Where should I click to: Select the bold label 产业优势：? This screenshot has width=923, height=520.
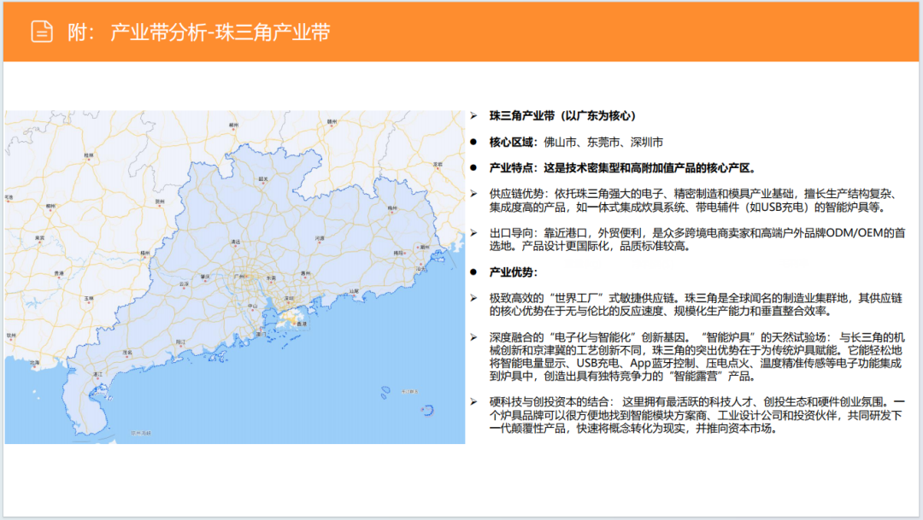[514, 272]
